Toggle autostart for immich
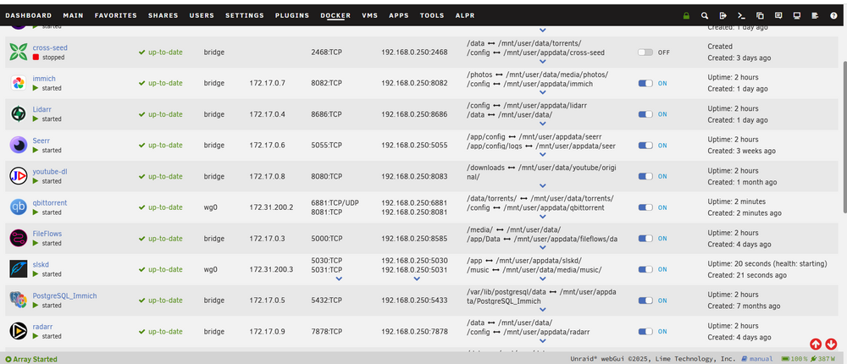Screen dimensions: 847x364 (x=645, y=83)
